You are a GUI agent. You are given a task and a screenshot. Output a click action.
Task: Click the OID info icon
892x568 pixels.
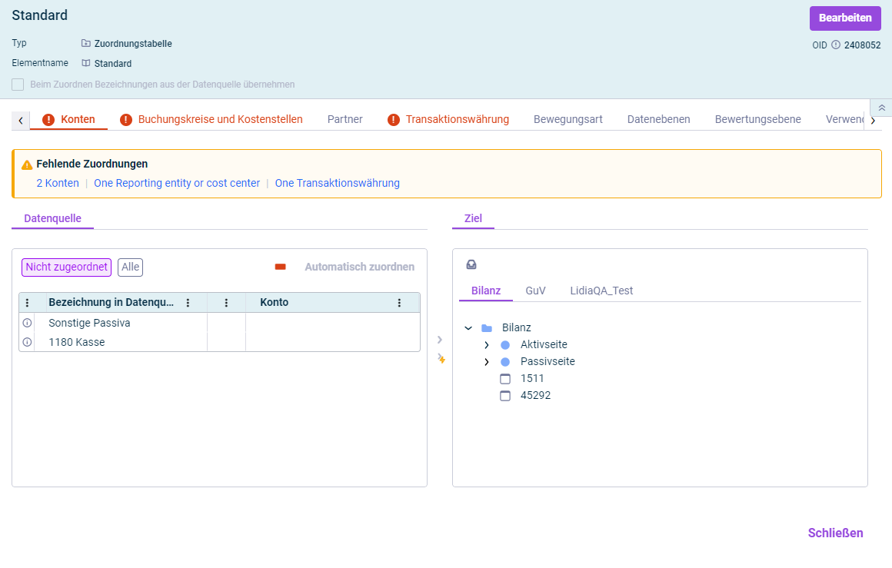836,45
